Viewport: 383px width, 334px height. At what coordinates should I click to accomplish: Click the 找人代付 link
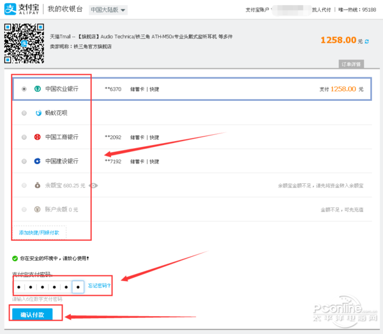point(321,10)
